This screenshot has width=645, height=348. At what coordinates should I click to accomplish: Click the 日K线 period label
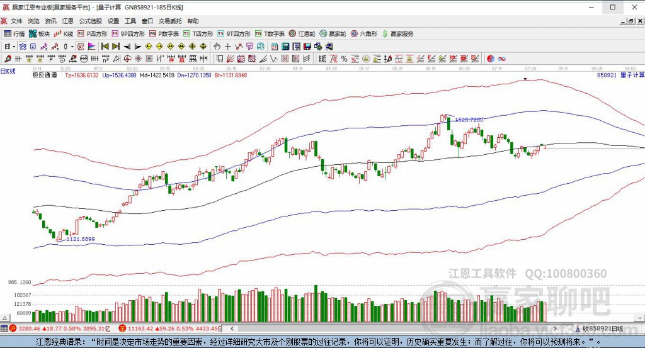tap(8, 71)
